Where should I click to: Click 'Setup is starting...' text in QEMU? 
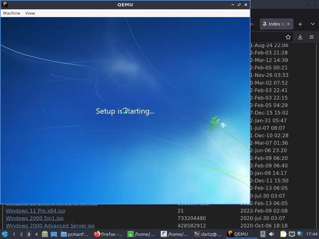125,111
